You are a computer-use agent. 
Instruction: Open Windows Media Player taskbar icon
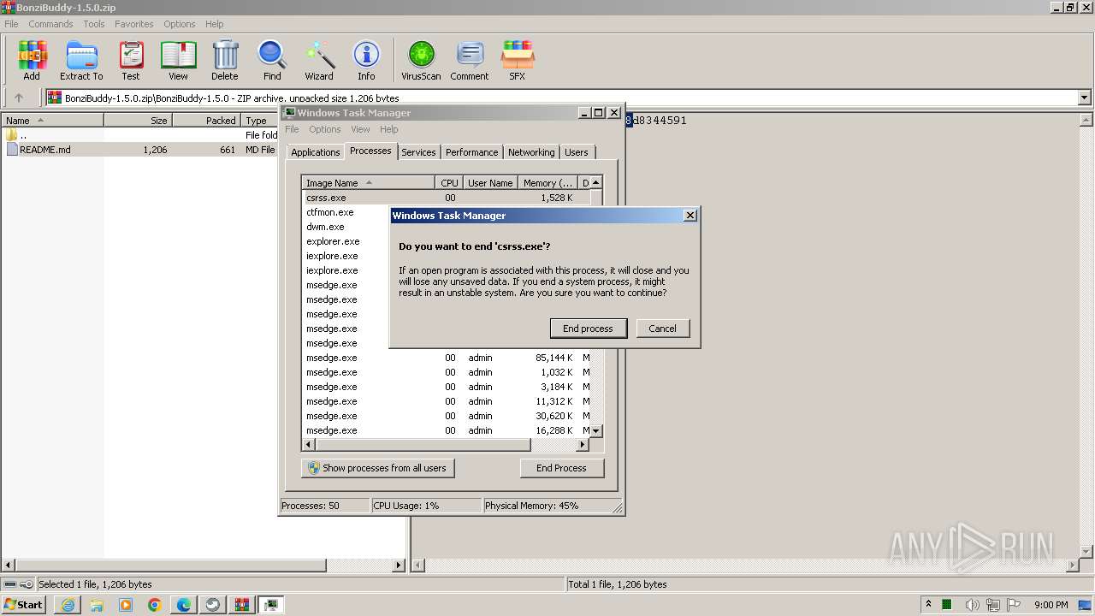(x=126, y=604)
